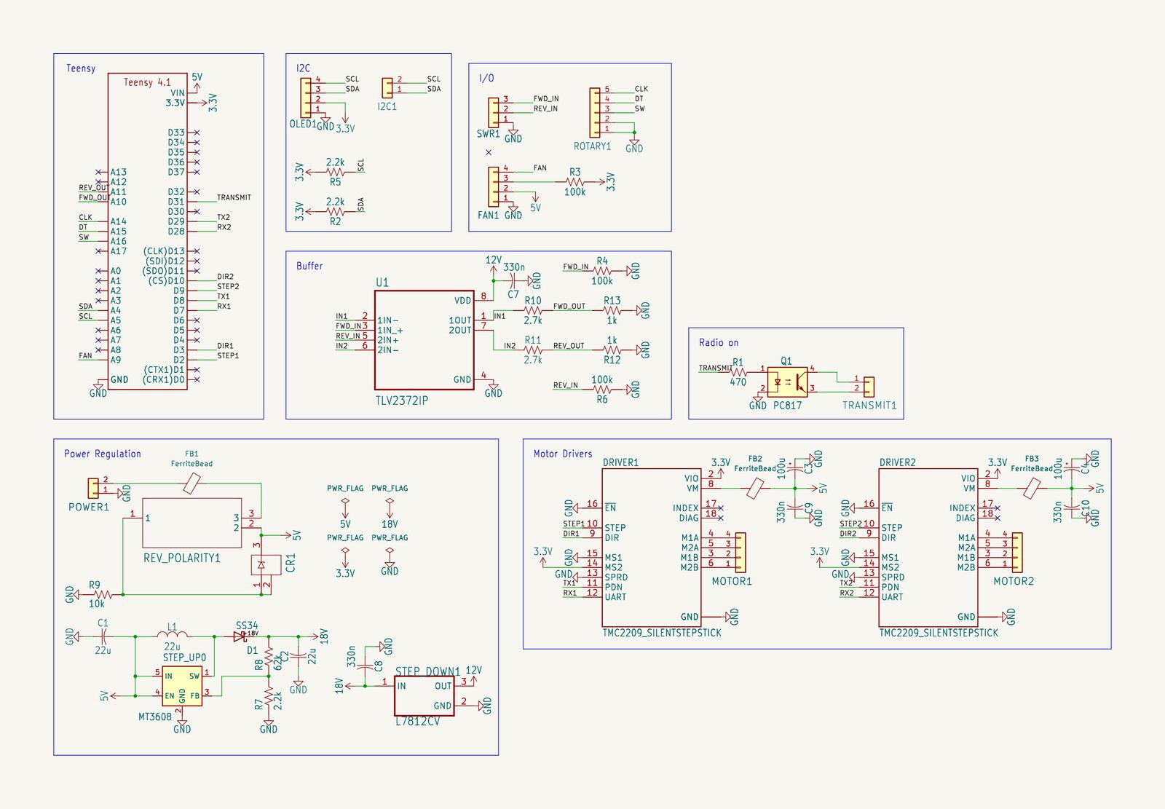This screenshot has width=1165, height=809.
Task: Select the CR1 diode pair symbol
Action: coord(266,564)
